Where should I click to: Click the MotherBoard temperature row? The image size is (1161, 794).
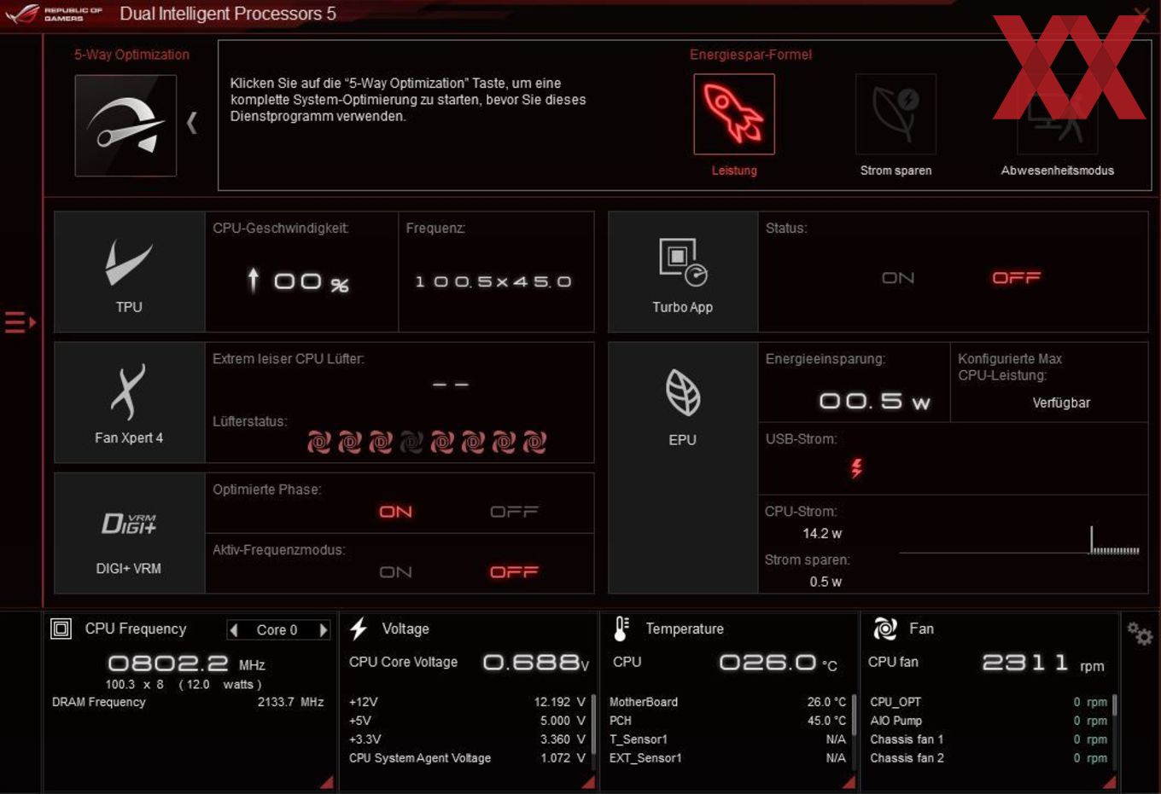pyautogui.click(x=727, y=702)
